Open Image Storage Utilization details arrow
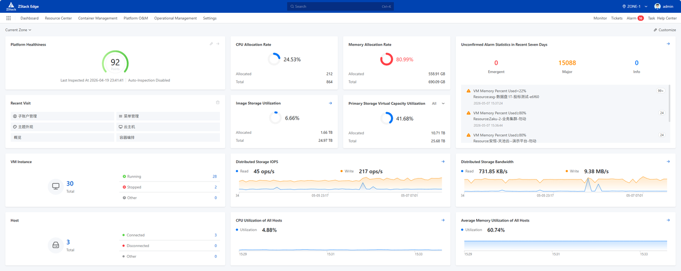Viewport: 681px width, 271px height. (x=330, y=103)
